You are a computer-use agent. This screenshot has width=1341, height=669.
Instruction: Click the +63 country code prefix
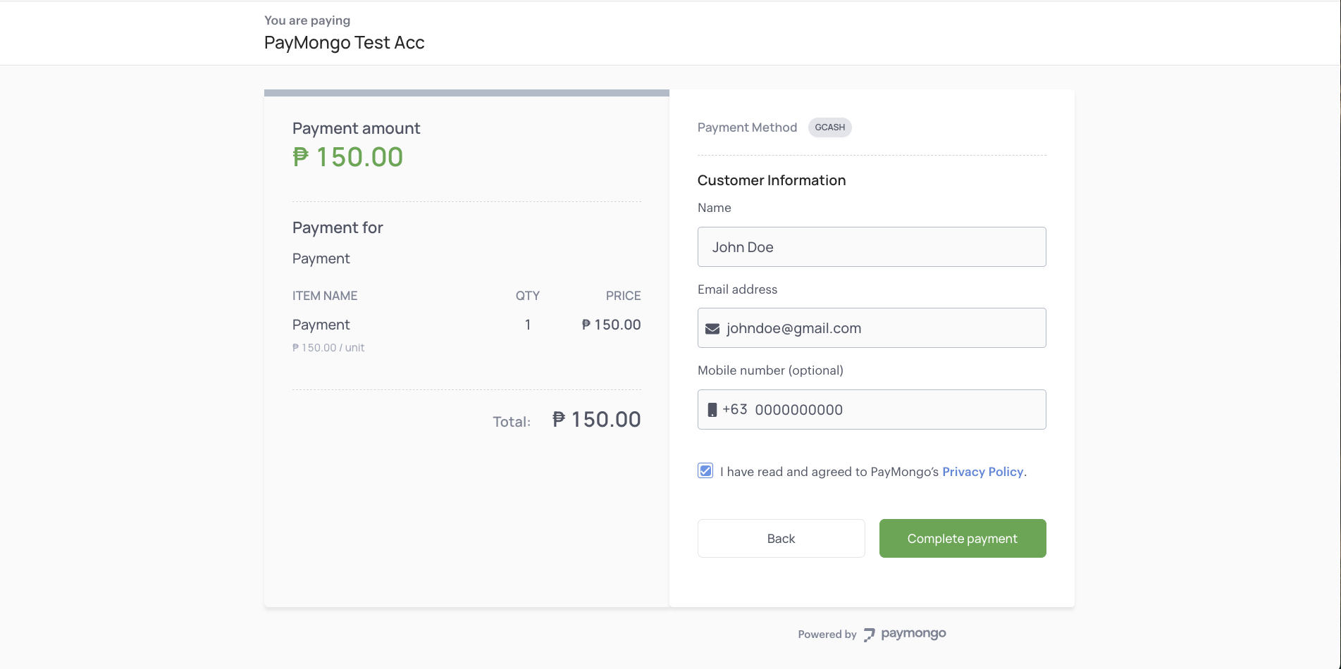pyautogui.click(x=734, y=410)
